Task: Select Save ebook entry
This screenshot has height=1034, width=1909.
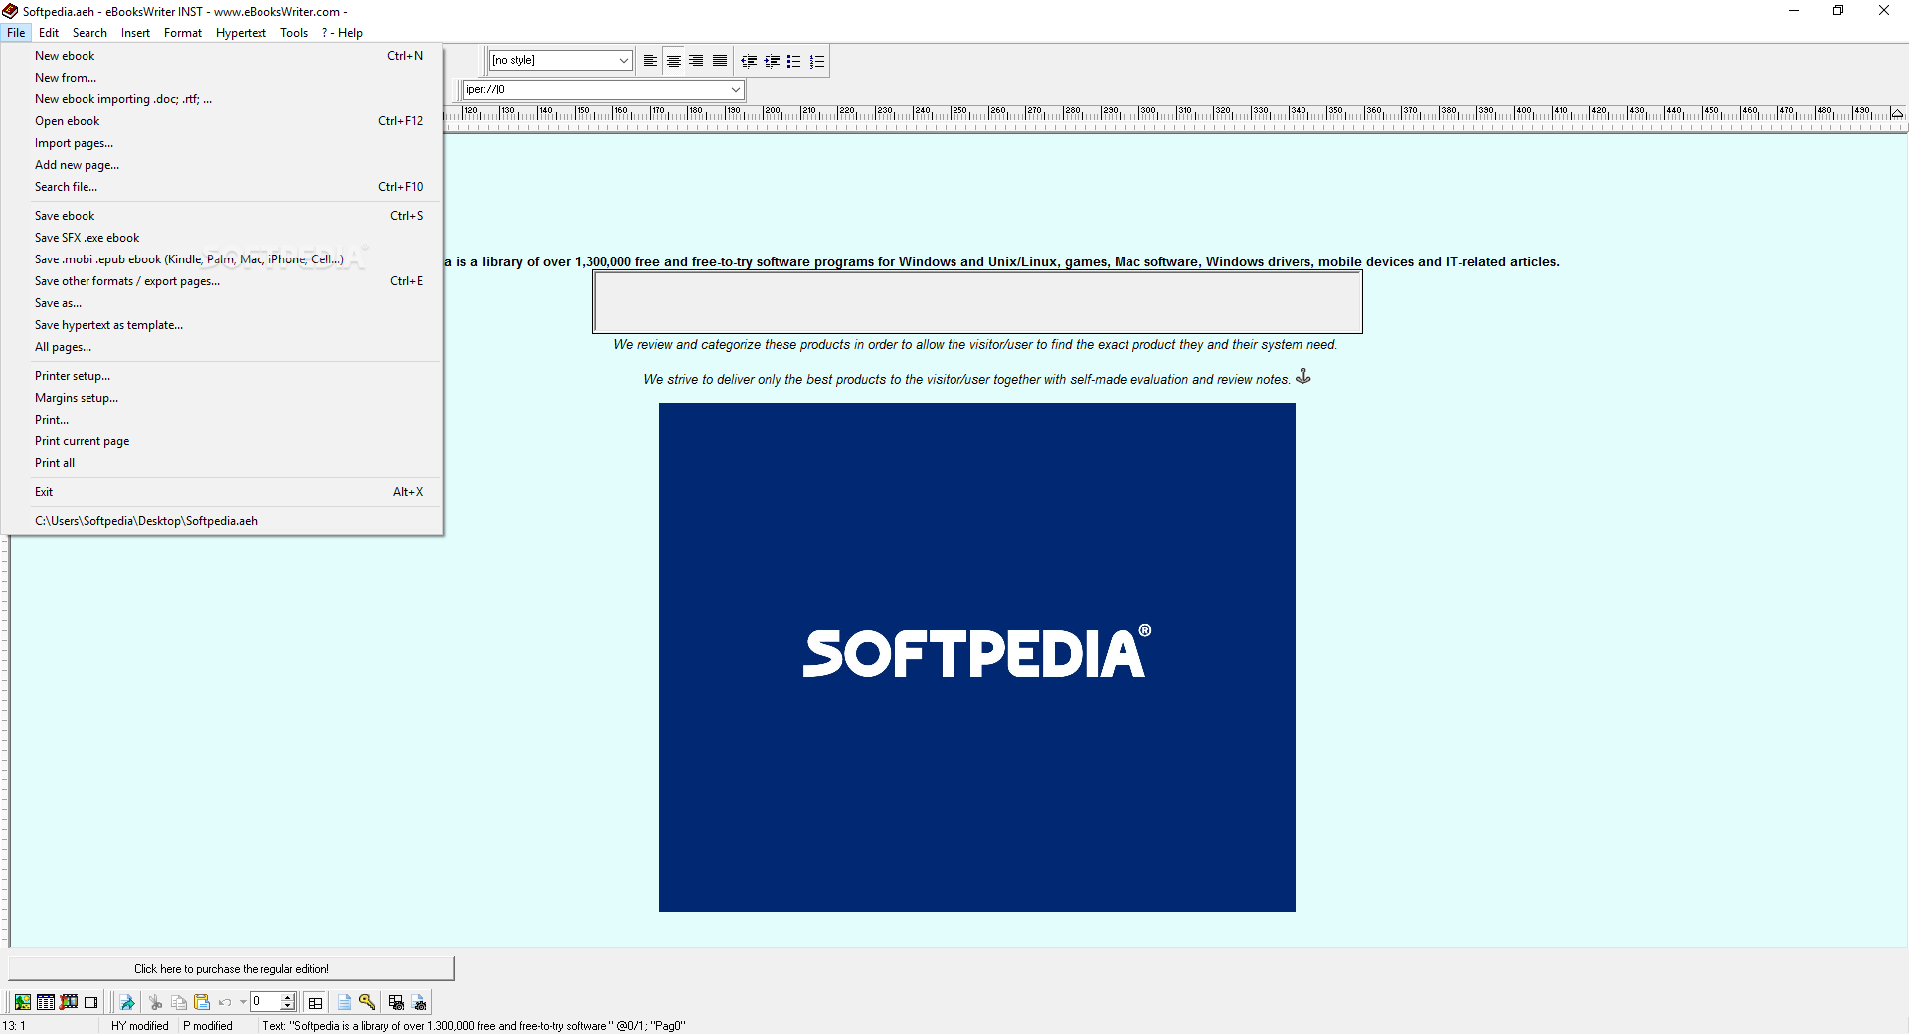Action: pos(223,216)
